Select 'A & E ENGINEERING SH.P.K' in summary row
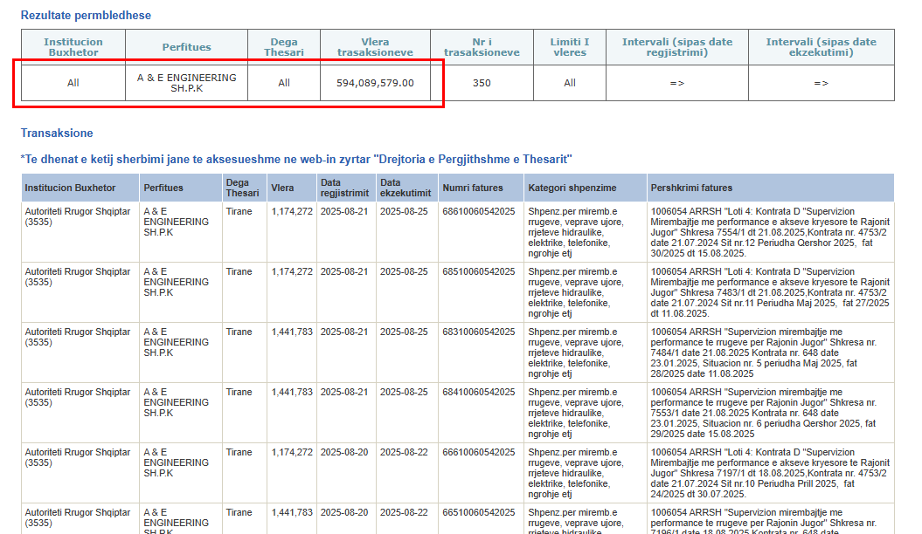Image resolution: width=922 pixels, height=534 pixels. [x=186, y=83]
